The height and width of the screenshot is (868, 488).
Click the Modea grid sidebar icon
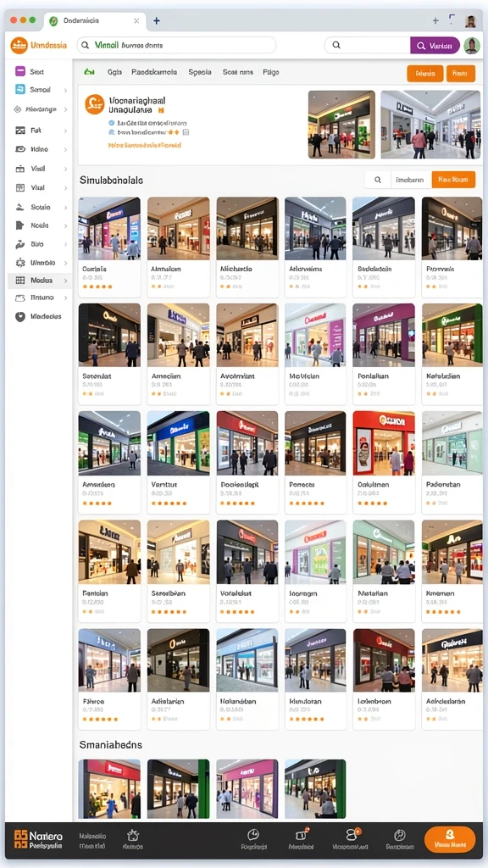pyautogui.click(x=20, y=281)
